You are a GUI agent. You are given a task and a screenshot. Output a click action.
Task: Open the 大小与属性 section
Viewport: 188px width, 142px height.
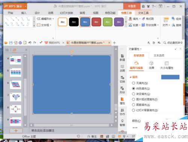coord(167,65)
